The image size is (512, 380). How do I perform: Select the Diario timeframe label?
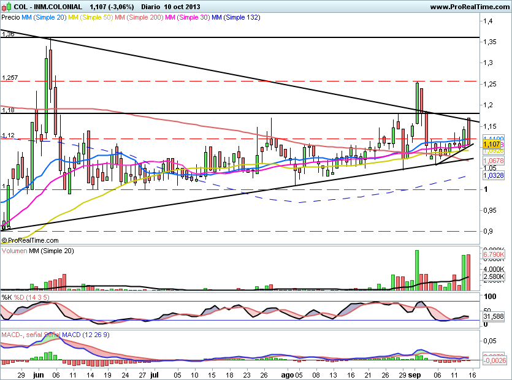(153, 7)
